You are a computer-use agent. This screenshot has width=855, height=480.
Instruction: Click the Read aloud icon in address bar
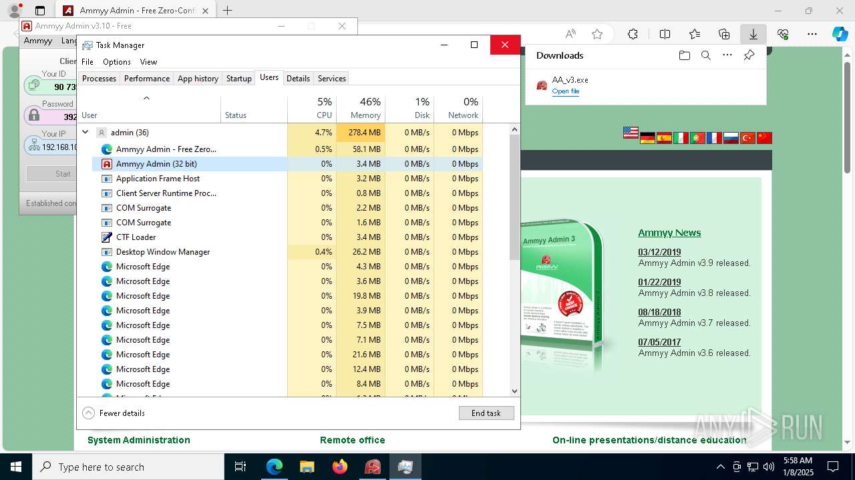(x=570, y=34)
